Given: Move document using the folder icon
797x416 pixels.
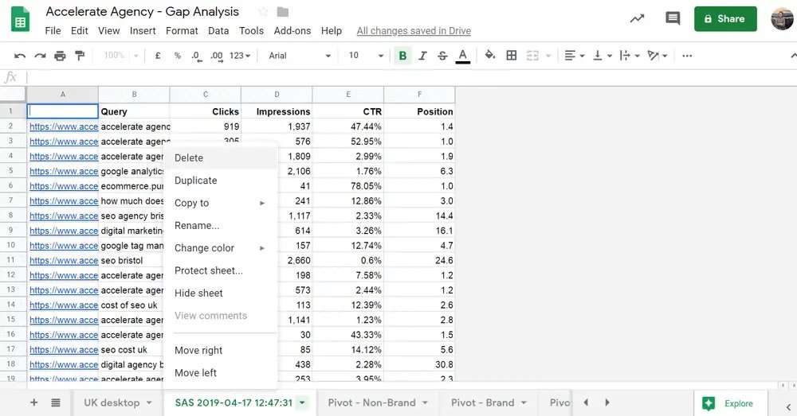Looking at the screenshot, I should tap(283, 12).
